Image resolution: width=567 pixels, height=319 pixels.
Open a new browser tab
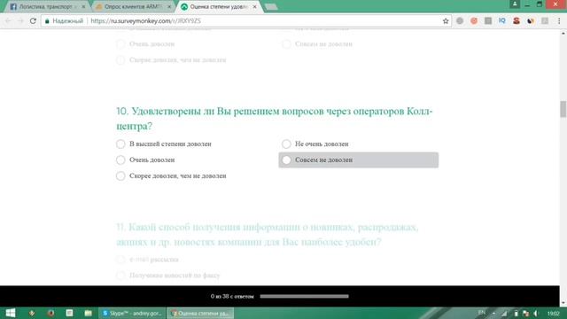271,6
